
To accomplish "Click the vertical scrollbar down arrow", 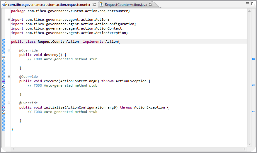I will 249,144.
